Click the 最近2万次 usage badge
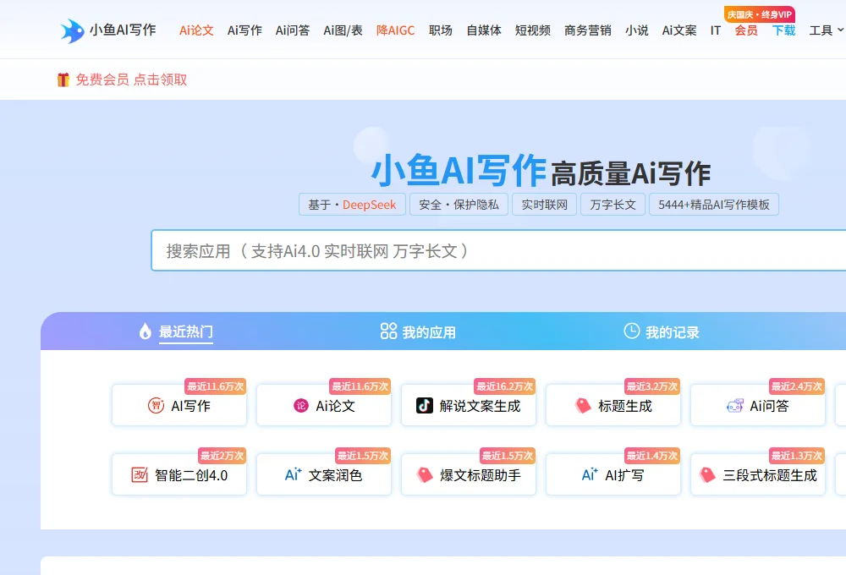The image size is (846, 575). point(222,456)
